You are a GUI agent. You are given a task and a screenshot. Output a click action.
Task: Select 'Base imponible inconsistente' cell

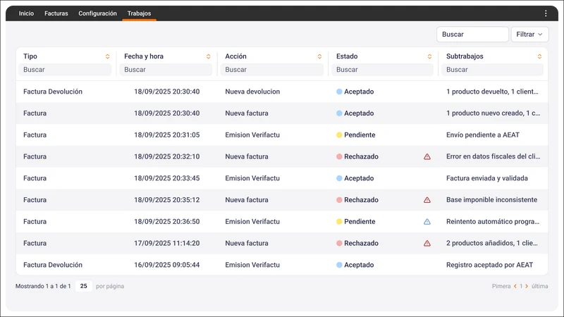[491, 200]
